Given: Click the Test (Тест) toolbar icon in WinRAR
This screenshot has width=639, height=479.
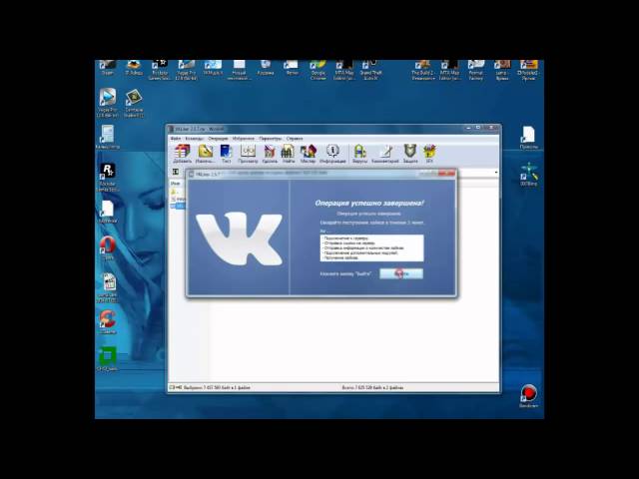Looking at the screenshot, I should coord(226,154).
